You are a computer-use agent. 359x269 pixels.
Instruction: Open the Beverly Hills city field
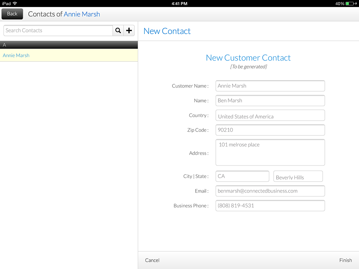click(x=298, y=177)
